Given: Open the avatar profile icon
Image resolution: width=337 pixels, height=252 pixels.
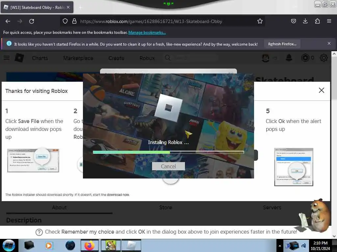Looking at the screenshot, I should pos(266,58).
